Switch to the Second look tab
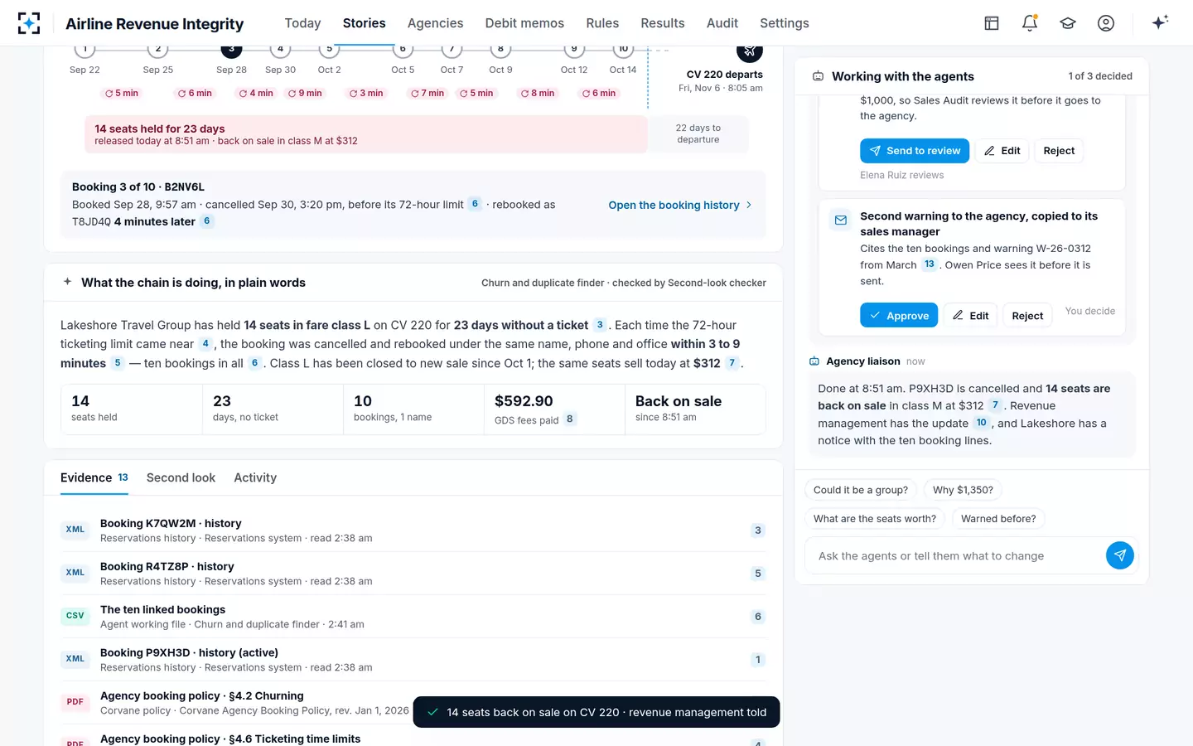 [x=181, y=477]
